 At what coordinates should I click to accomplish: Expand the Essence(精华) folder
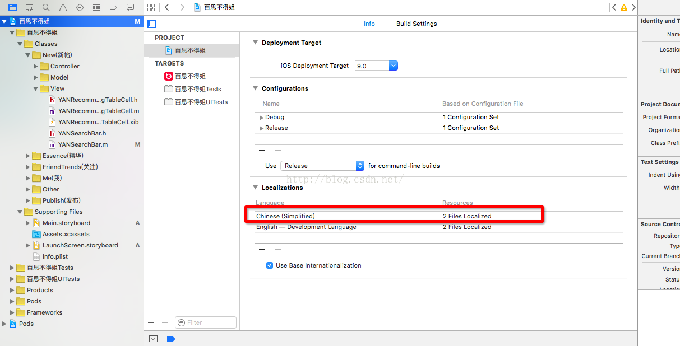[27, 156]
